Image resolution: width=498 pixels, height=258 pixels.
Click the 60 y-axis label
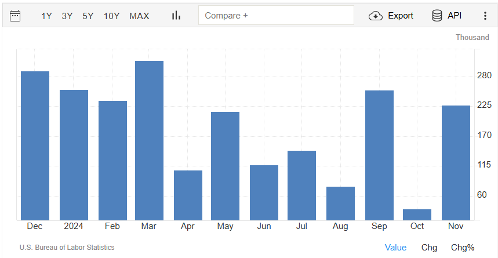click(x=482, y=195)
